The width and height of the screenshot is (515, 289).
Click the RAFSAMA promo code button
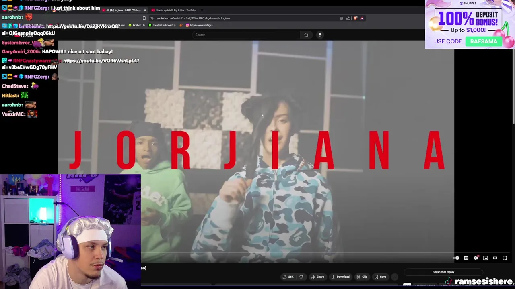(x=484, y=41)
